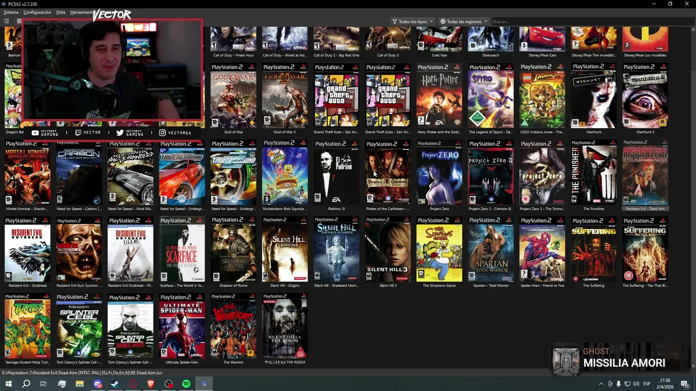Open the Vista menu
696x391 pixels.
tap(60, 12)
